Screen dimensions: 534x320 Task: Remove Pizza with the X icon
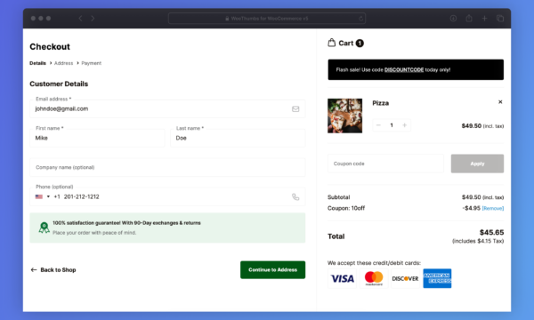coord(500,102)
